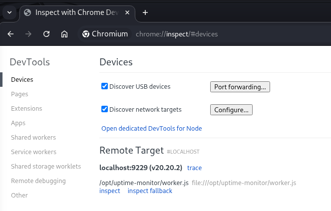The image size is (331, 211).
Task: Toggle Discover USB devices checkbox
Action: [104, 86]
